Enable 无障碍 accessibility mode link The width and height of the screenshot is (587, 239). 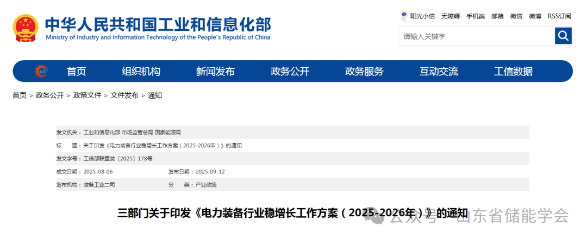(x=451, y=16)
